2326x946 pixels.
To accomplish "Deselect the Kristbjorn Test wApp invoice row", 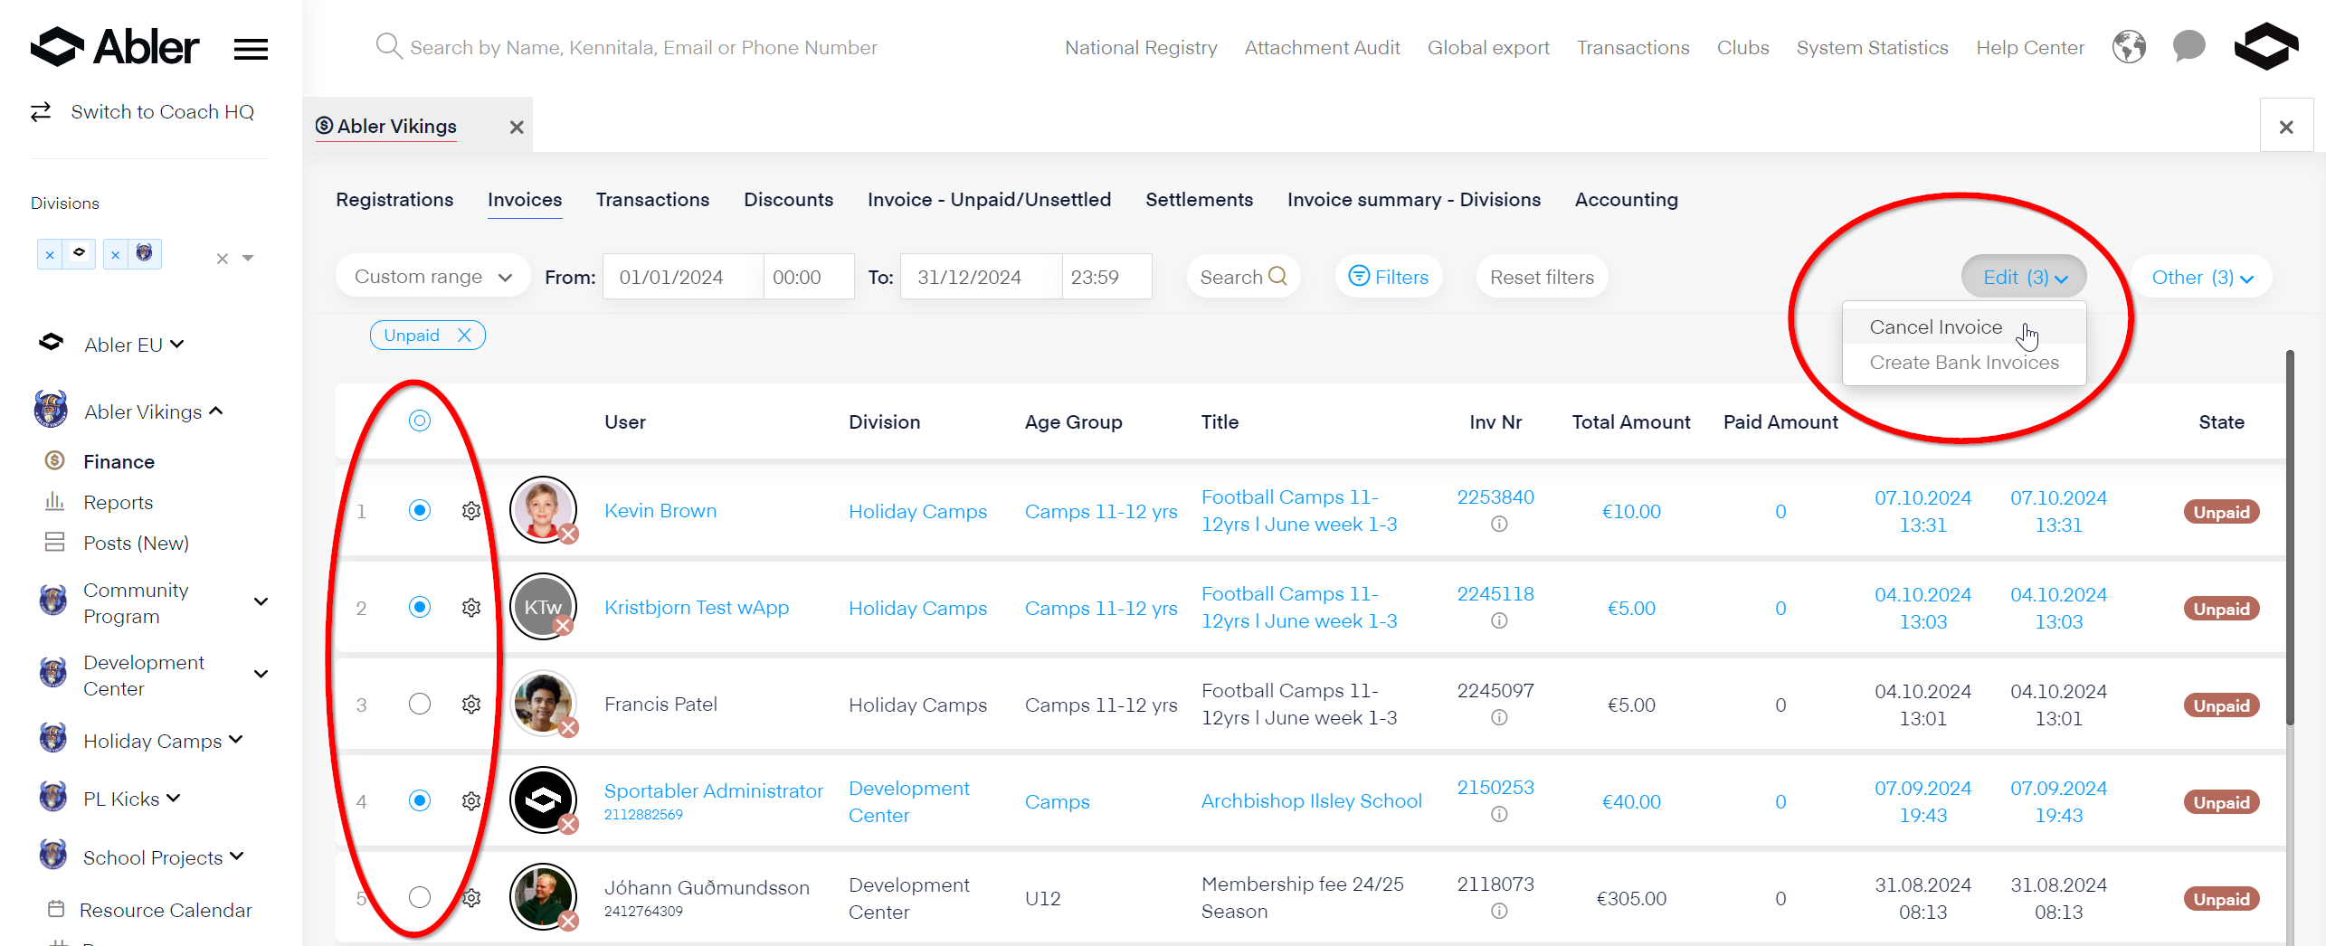I will (420, 608).
